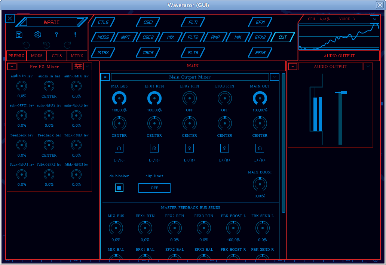Click the MIX button right of OSC2

[170, 37]
